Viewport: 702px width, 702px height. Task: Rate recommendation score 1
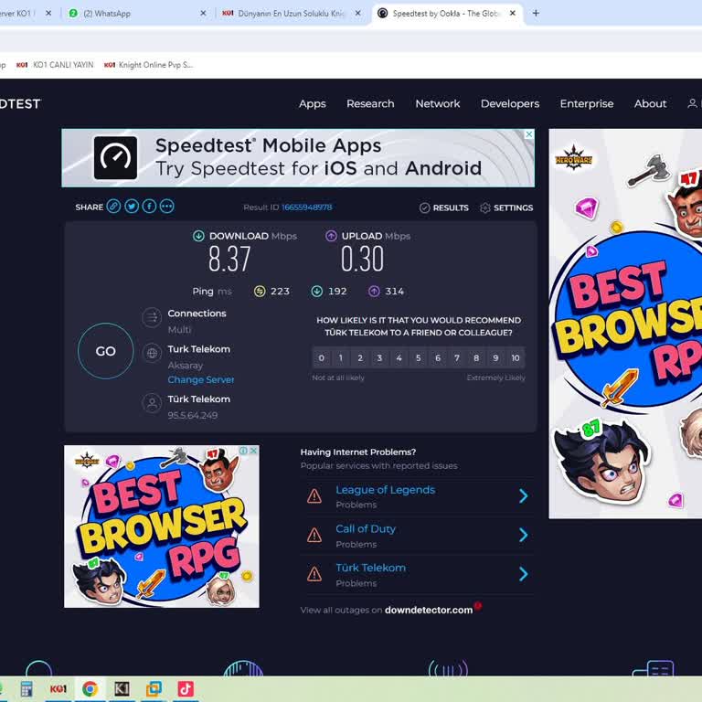341,357
